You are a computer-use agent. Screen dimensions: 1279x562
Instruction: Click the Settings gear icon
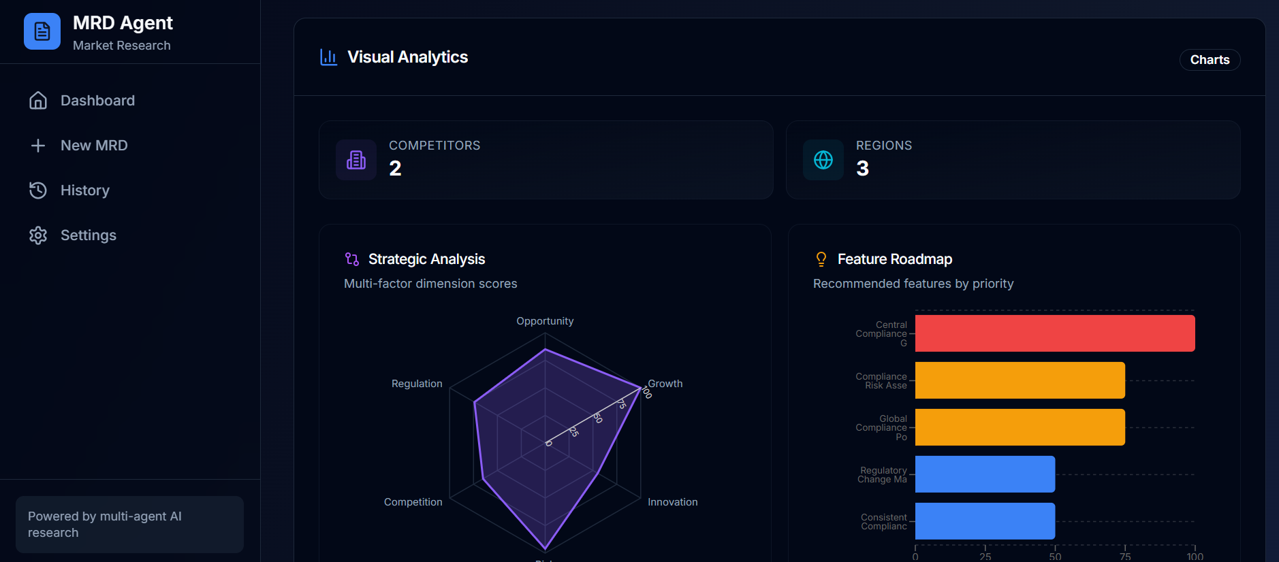[38, 235]
